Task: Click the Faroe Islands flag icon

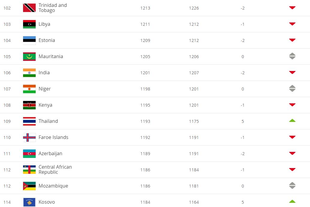Action: pos(29,138)
